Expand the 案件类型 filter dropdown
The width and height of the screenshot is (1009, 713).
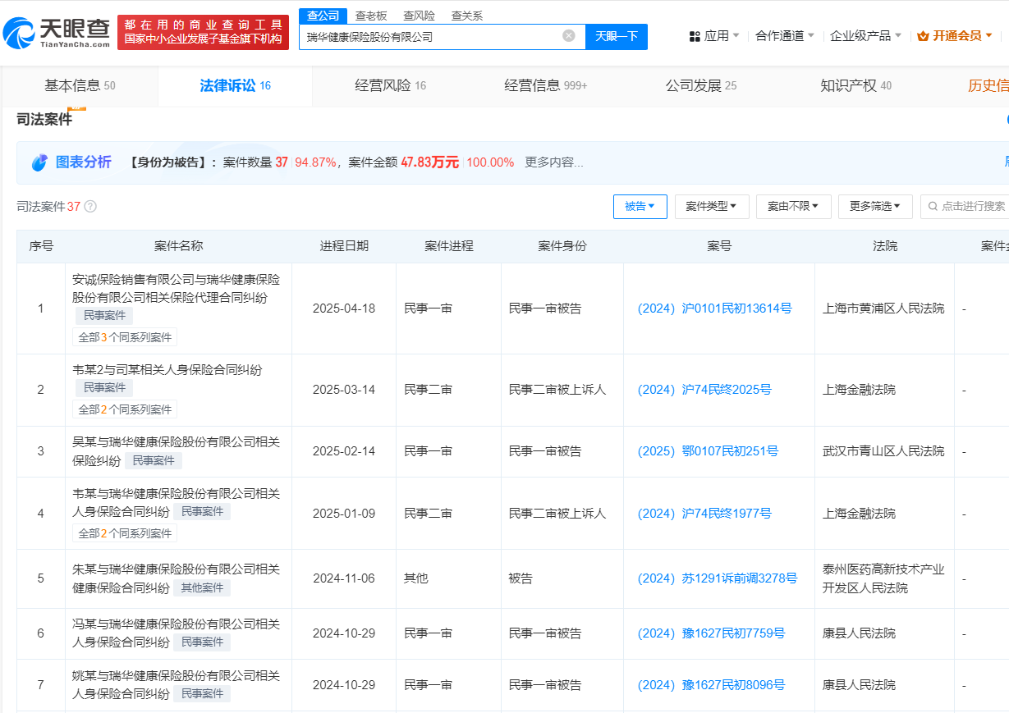point(712,207)
